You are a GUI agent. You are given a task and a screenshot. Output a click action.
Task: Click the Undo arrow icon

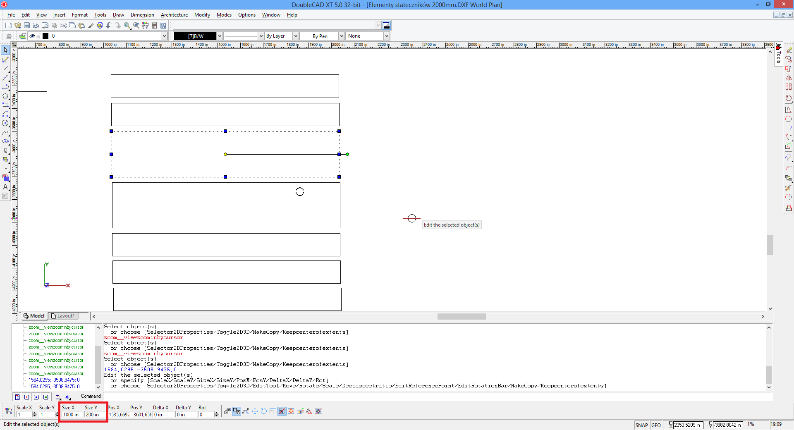(109, 26)
